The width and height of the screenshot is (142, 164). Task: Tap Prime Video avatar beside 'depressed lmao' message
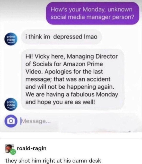tap(11, 39)
